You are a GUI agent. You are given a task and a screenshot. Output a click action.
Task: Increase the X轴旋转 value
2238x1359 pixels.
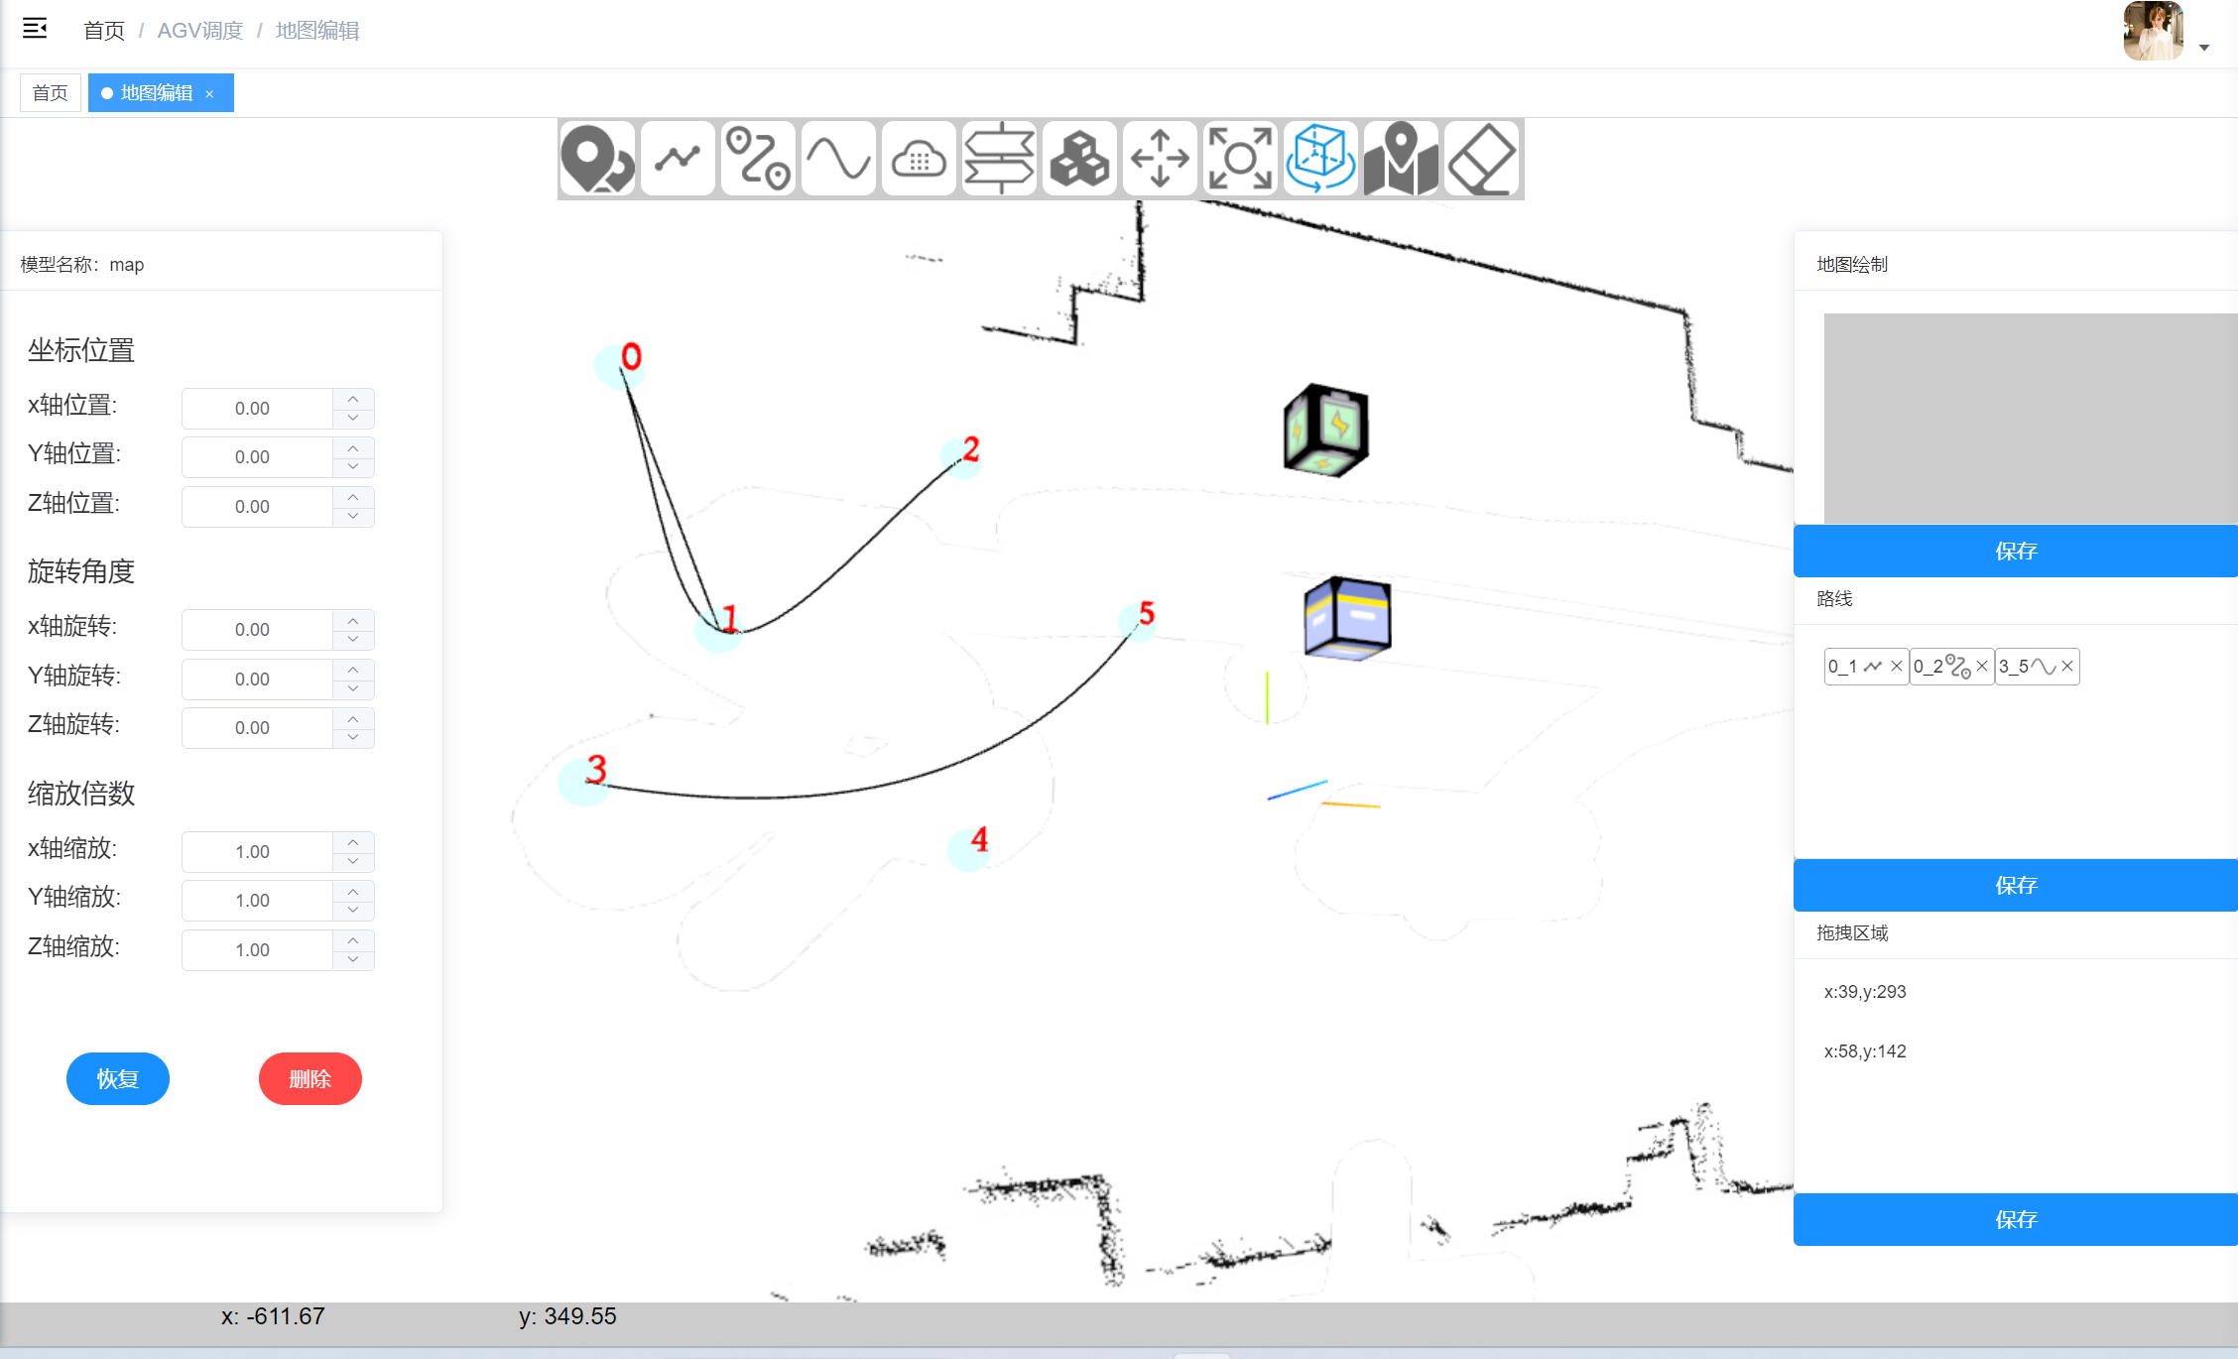353,620
